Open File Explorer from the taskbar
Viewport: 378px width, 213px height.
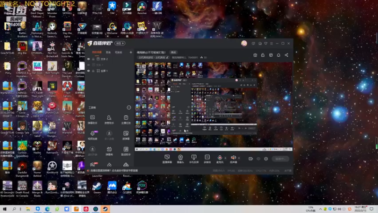28,209
